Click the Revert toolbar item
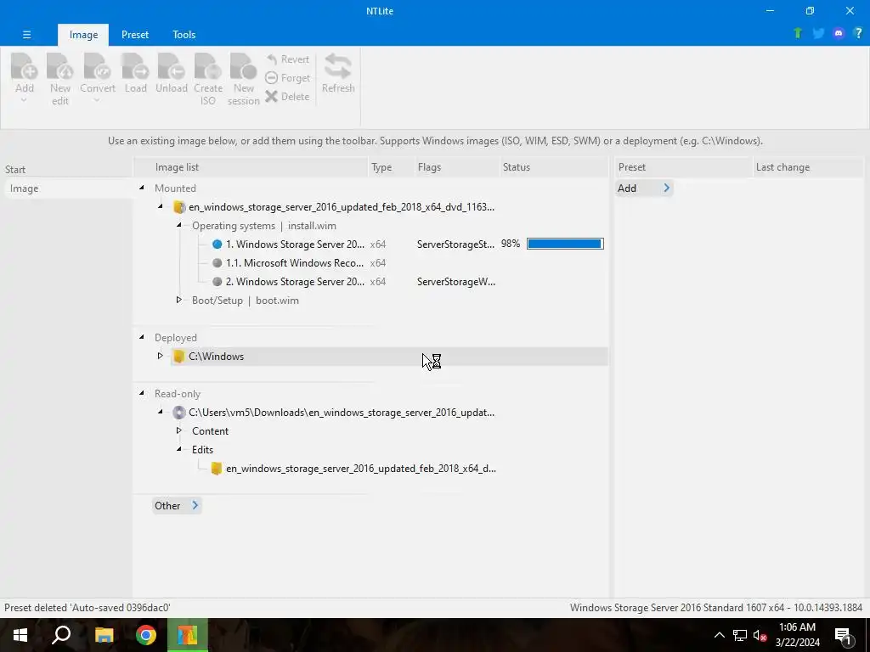The height and width of the screenshot is (652, 870). (x=287, y=59)
